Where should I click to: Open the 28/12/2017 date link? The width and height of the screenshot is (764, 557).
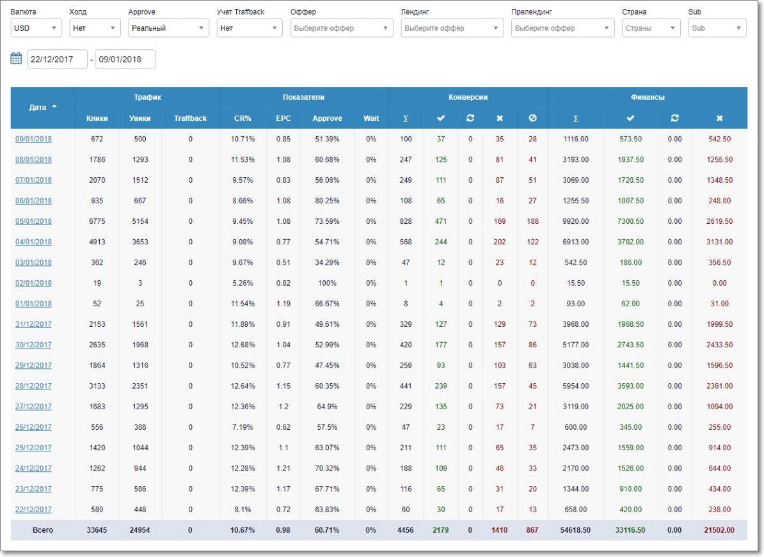point(34,386)
